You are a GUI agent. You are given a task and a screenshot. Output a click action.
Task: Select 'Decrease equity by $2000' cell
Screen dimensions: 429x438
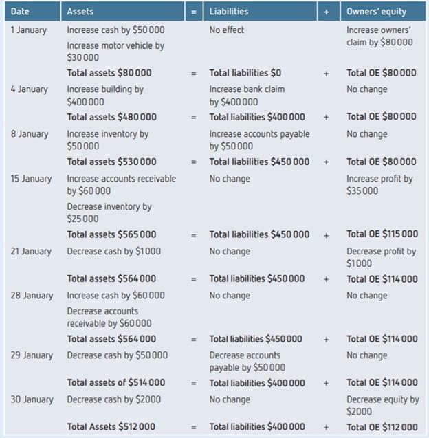pos(382,405)
